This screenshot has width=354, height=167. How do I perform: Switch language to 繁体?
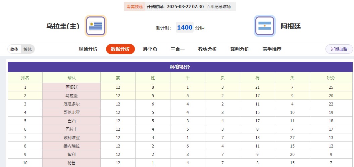28,49
